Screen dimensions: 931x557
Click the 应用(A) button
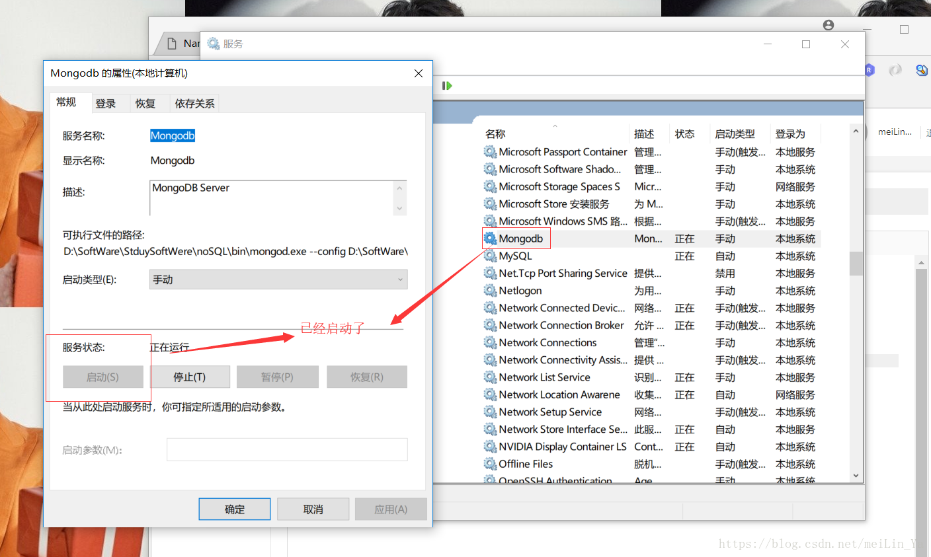(x=391, y=509)
